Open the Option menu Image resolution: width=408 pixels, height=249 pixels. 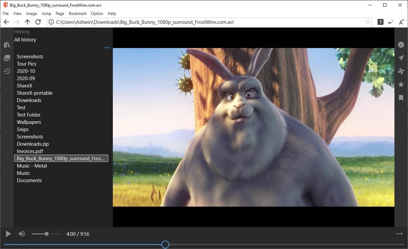click(x=97, y=14)
